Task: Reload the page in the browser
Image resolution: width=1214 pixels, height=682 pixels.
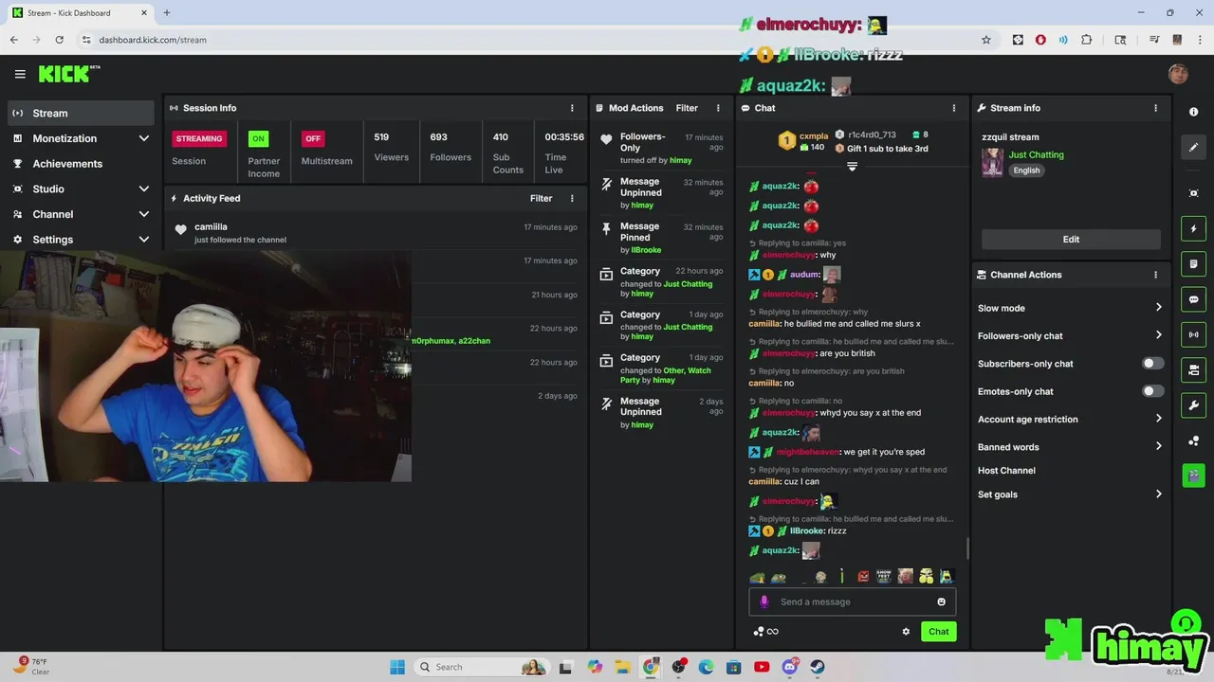Action: [x=59, y=40]
